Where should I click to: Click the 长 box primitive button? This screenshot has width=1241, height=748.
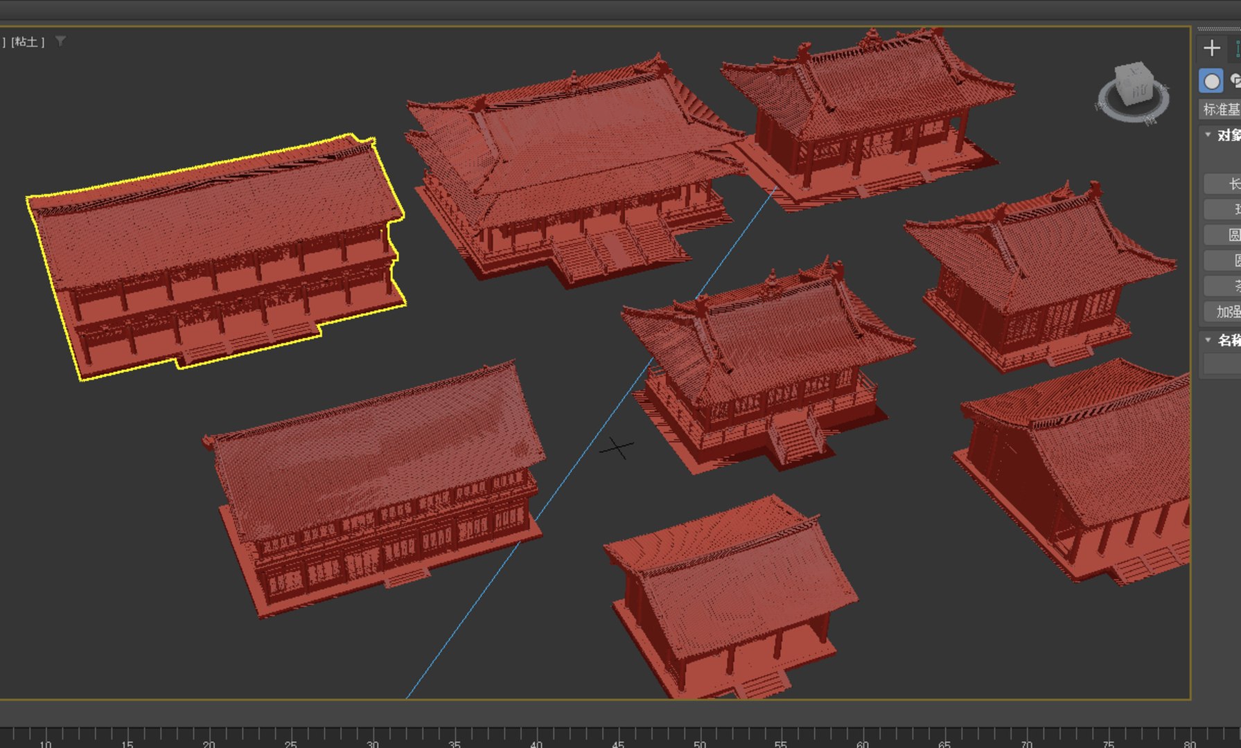[1222, 184]
